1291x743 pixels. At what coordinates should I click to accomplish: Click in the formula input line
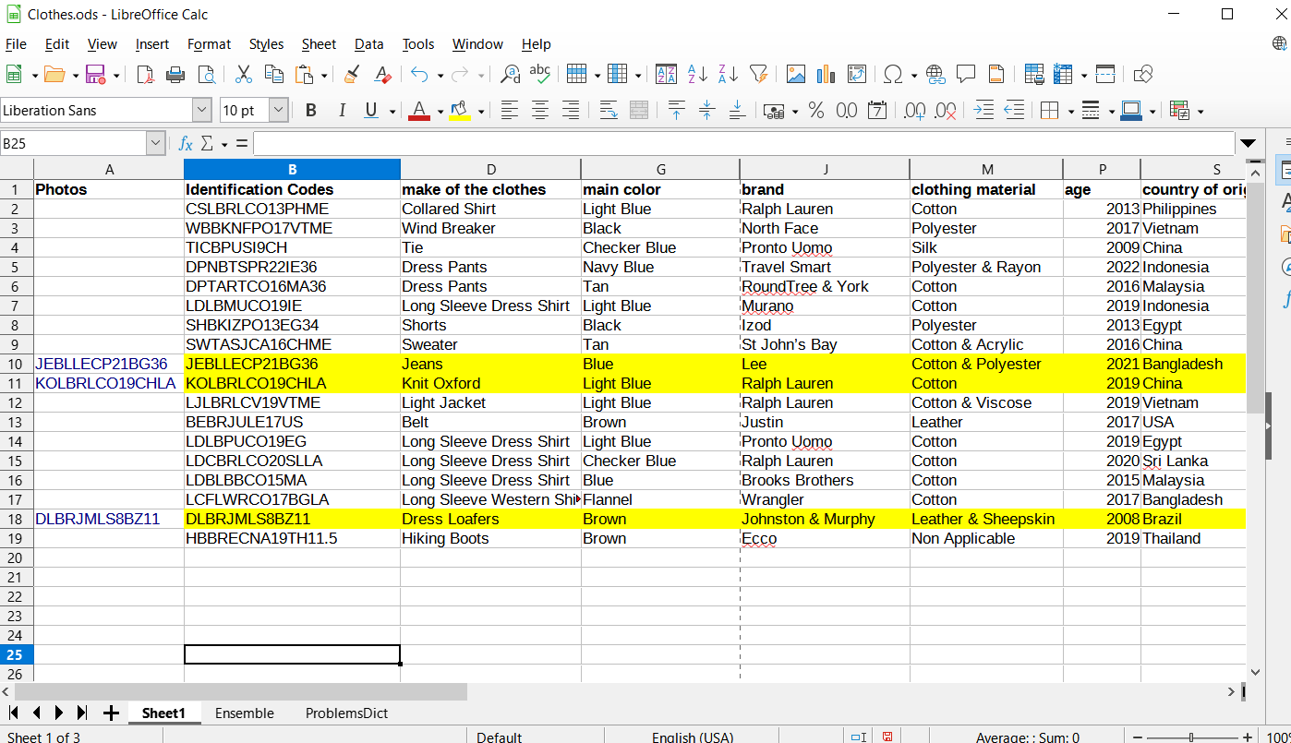click(743, 143)
